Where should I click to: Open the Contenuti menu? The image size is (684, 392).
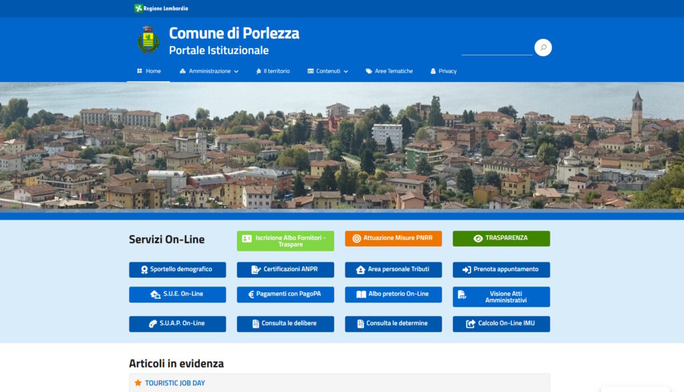click(x=327, y=71)
